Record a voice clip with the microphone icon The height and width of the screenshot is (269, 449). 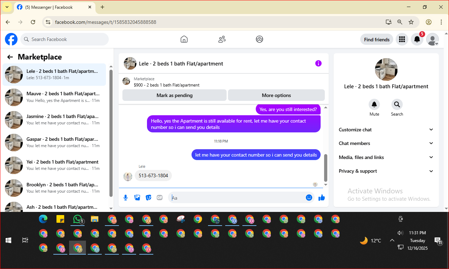(126, 198)
